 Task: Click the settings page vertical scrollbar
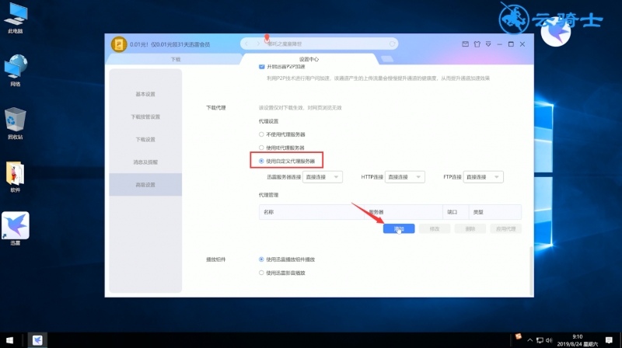532,271
